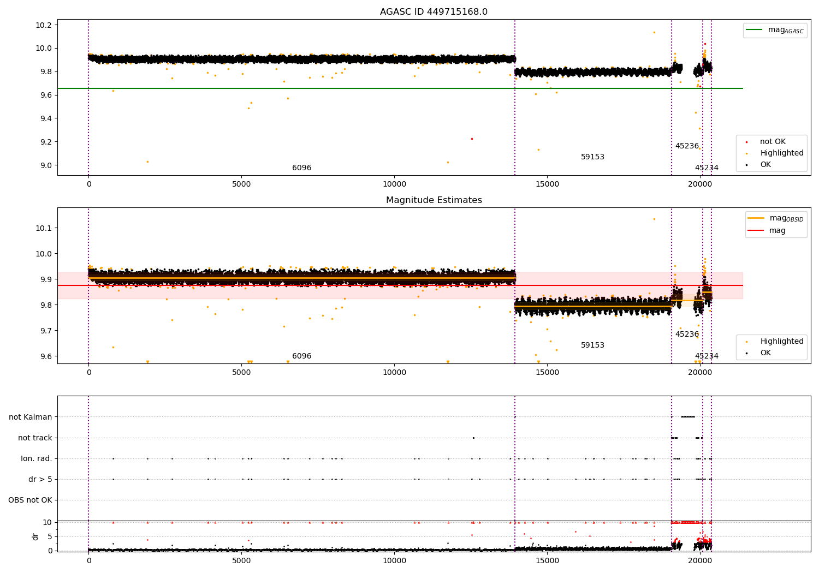Click the 'not OK' legend entry
Screen dimensions: 819x573
click(x=773, y=142)
